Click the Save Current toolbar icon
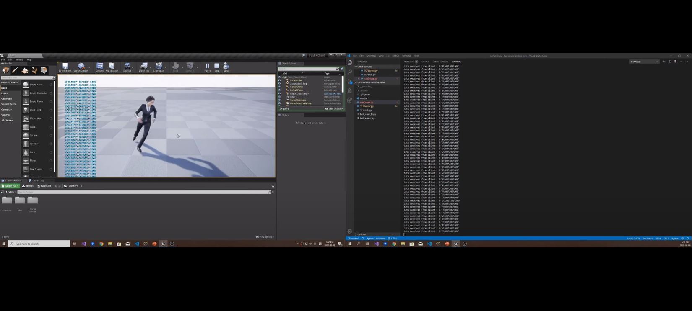692x311 pixels. (65, 67)
